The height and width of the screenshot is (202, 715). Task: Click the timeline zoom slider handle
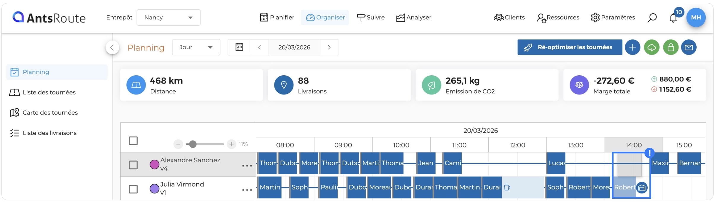click(193, 144)
